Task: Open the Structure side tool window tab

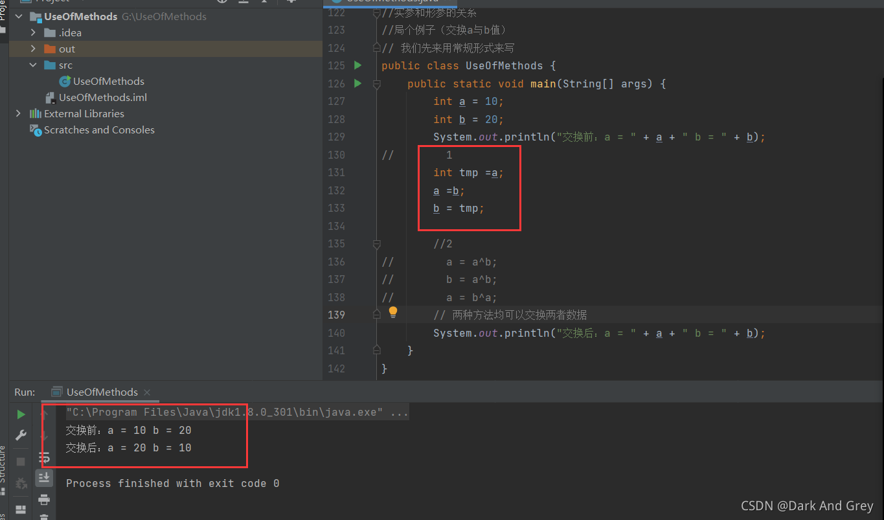Action: click(3, 464)
